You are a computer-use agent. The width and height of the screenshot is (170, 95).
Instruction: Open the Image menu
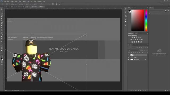point(12,1)
